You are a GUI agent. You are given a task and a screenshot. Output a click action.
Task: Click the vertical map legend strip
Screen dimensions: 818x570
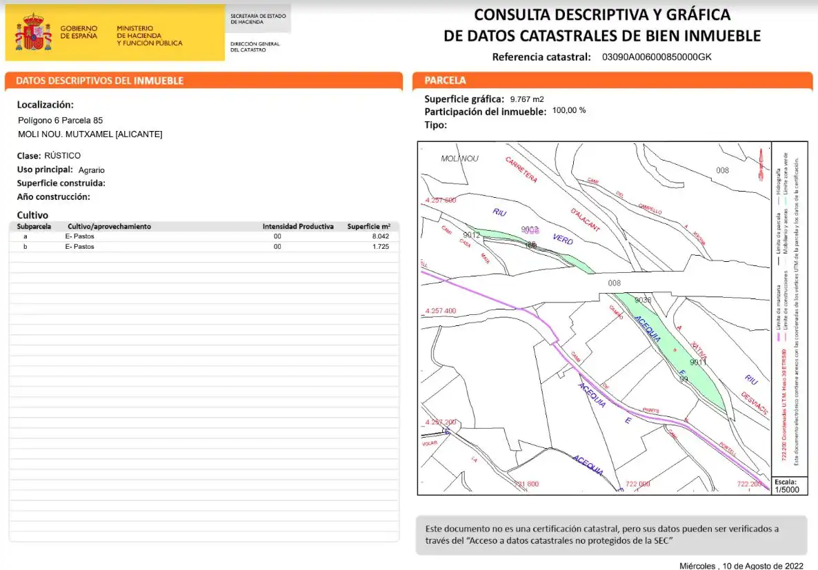coord(789,309)
